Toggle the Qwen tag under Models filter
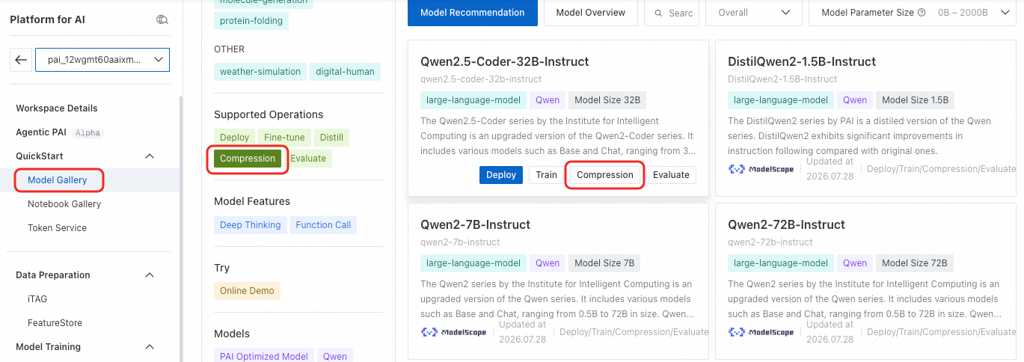1024x362 pixels. [335, 357]
